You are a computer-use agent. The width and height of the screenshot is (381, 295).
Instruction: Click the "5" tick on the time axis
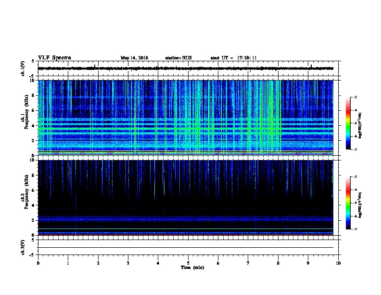click(188, 263)
